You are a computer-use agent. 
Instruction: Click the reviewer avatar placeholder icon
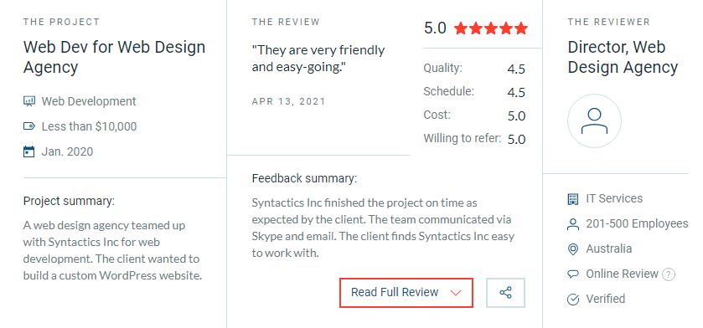pyautogui.click(x=594, y=120)
